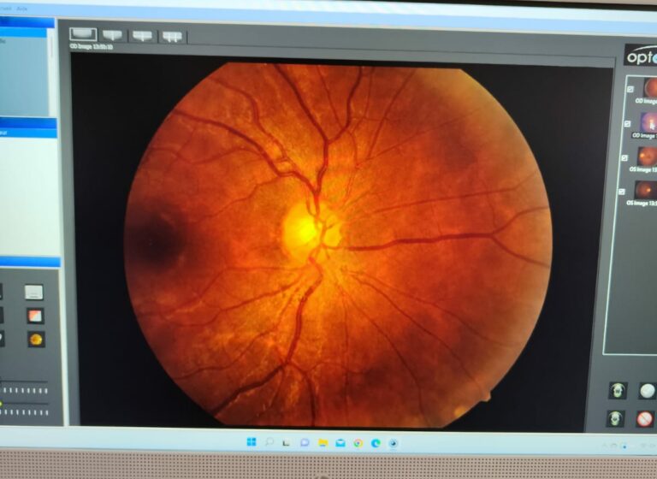Switch to the two-image view layout

[112, 35]
